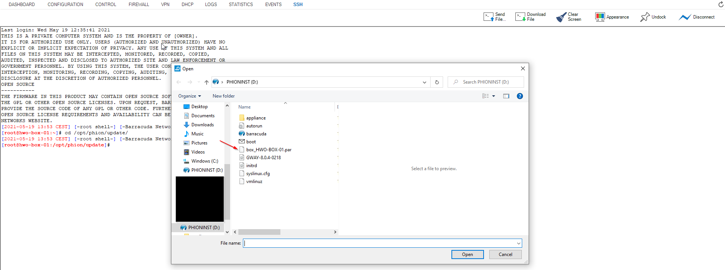
Task: Select the appliance folder icon
Action: pyautogui.click(x=242, y=118)
